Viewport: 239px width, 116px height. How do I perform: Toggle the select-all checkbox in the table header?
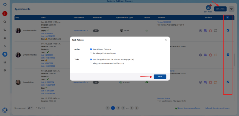pyautogui.click(x=228, y=18)
